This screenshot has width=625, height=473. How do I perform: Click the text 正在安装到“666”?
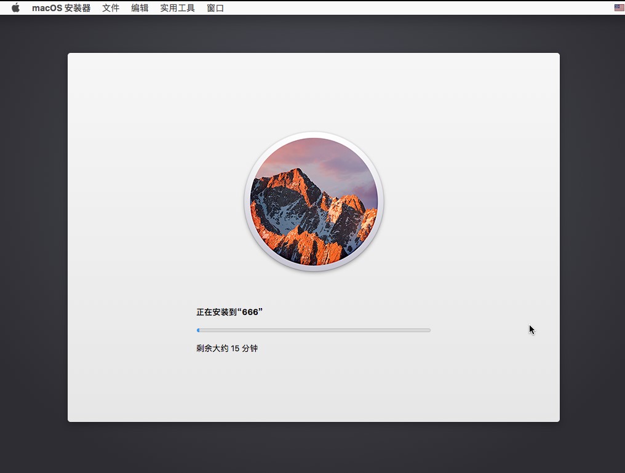pyautogui.click(x=229, y=312)
